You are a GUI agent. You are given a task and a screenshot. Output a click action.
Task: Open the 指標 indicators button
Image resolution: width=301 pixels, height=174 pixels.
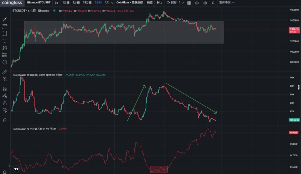click(x=150, y=2)
